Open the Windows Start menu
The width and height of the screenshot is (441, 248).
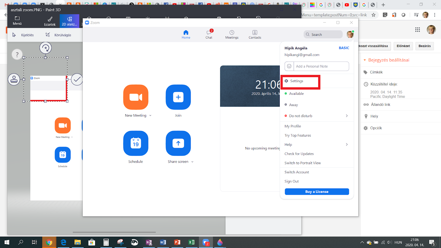(x=7, y=242)
